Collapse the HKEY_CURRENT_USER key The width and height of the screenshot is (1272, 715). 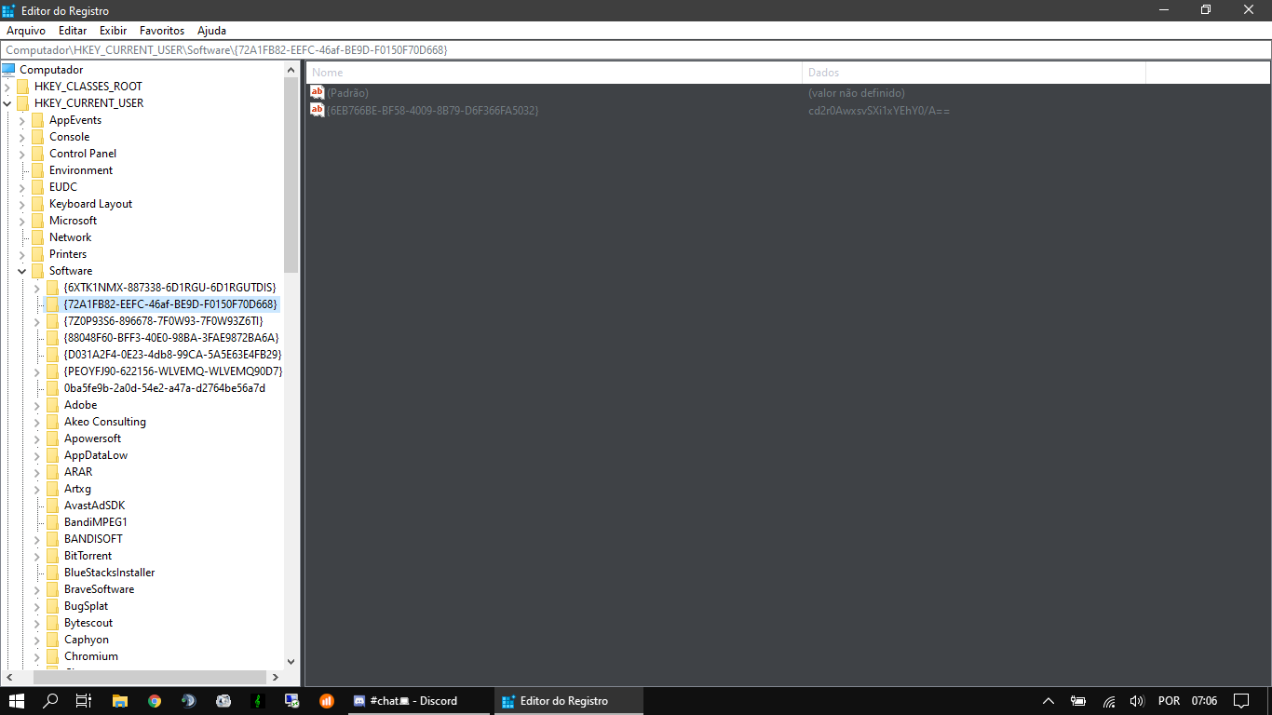click(7, 103)
